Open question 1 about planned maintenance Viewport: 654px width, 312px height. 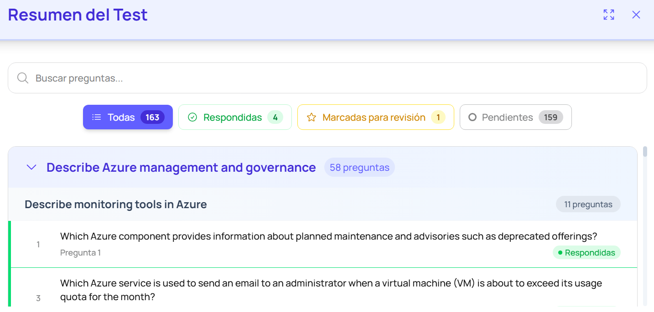click(x=328, y=236)
